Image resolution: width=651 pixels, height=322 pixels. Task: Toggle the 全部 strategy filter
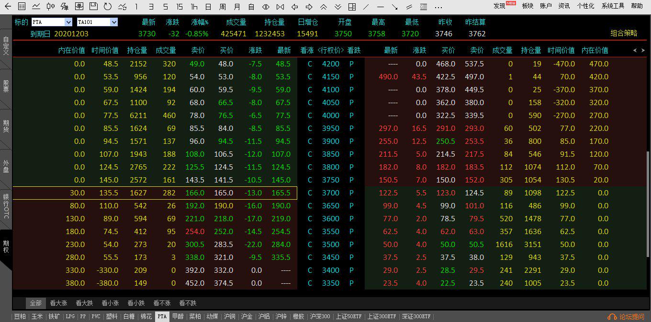36,303
